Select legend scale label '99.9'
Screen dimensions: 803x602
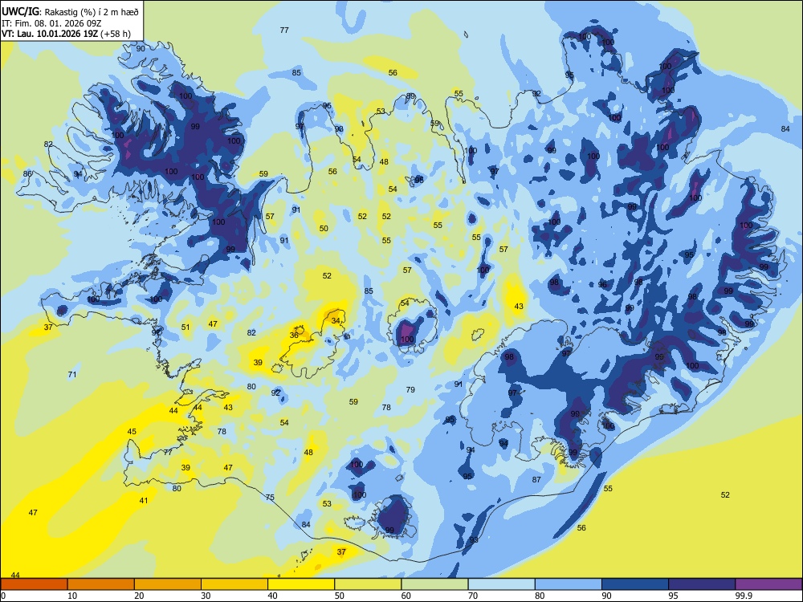(744, 596)
